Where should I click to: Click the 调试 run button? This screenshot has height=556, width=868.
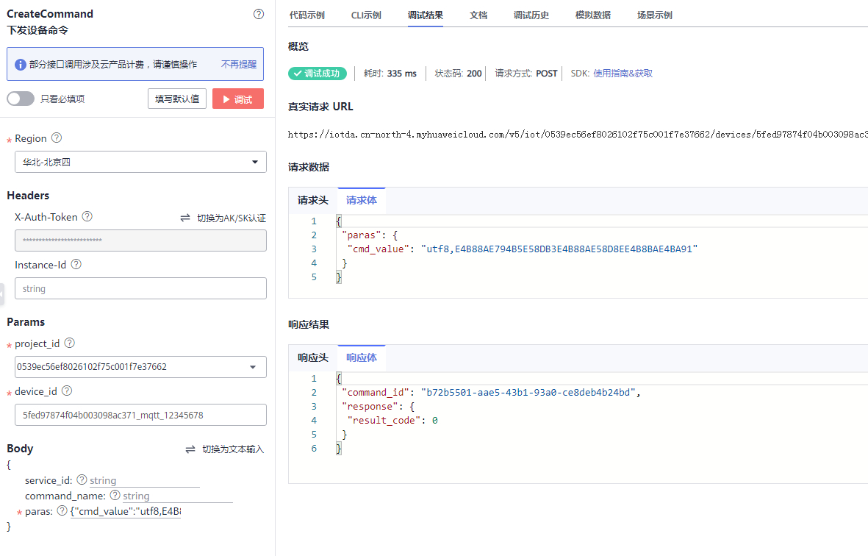tap(238, 99)
